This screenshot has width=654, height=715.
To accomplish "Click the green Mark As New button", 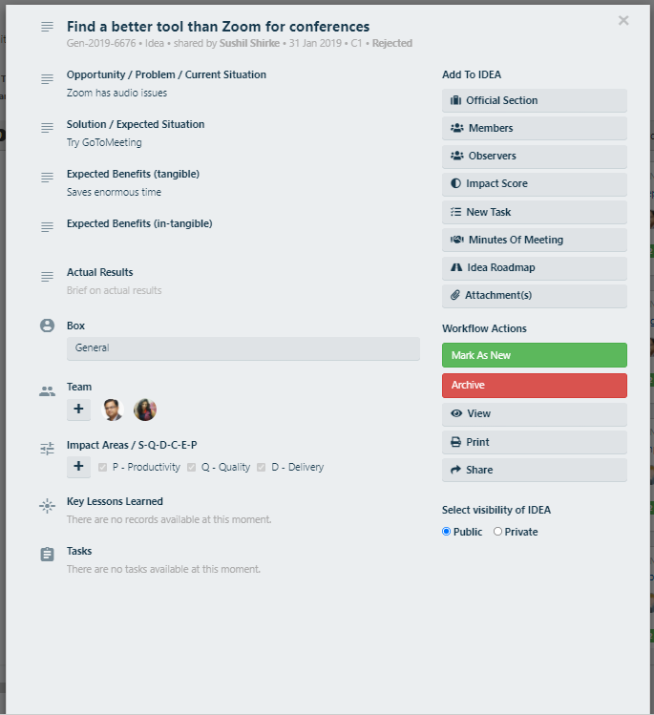I will pos(534,355).
